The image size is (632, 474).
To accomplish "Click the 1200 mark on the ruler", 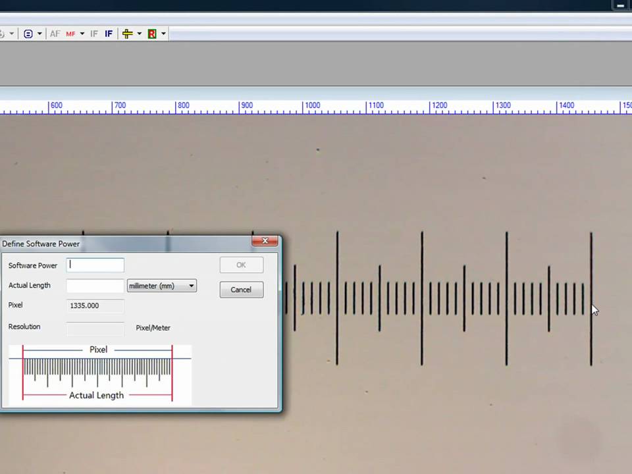I will pos(439,105).
